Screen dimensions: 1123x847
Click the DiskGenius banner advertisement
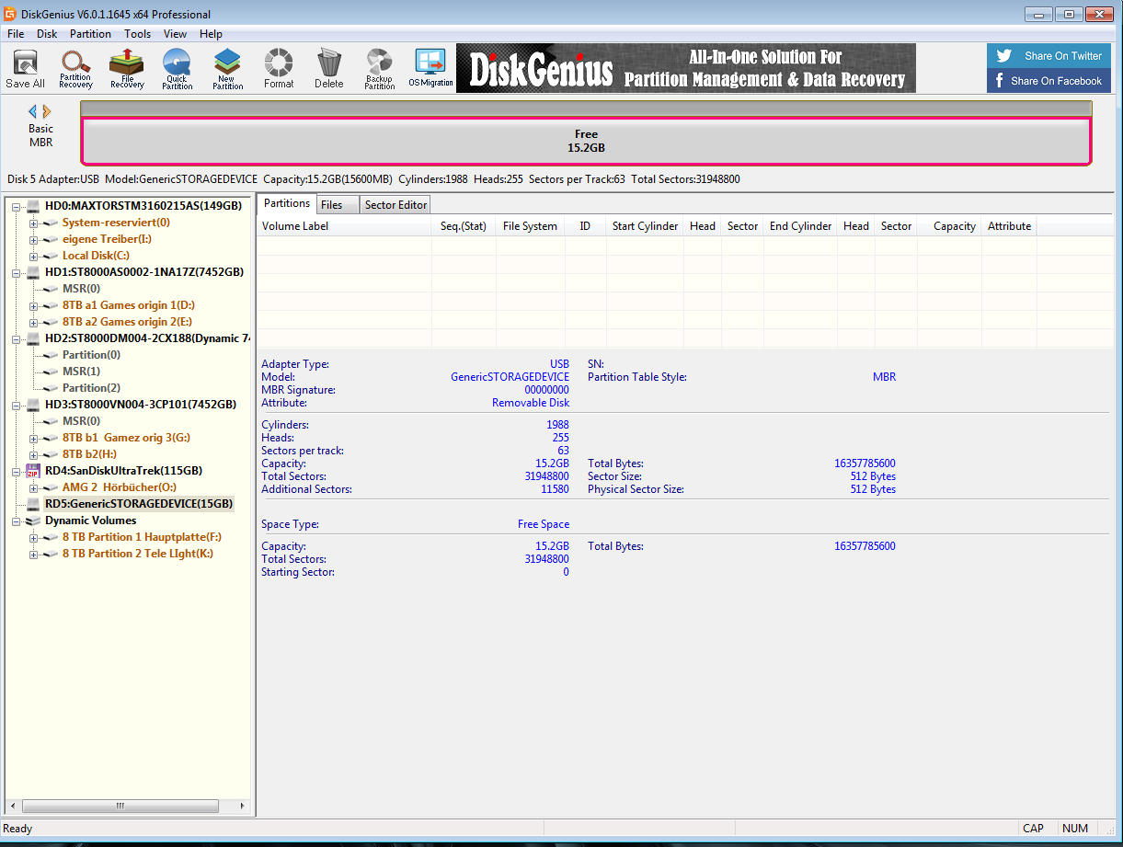point(686,68)
